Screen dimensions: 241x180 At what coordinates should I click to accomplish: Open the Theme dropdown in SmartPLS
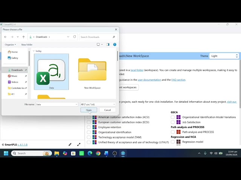pos(224,56)
